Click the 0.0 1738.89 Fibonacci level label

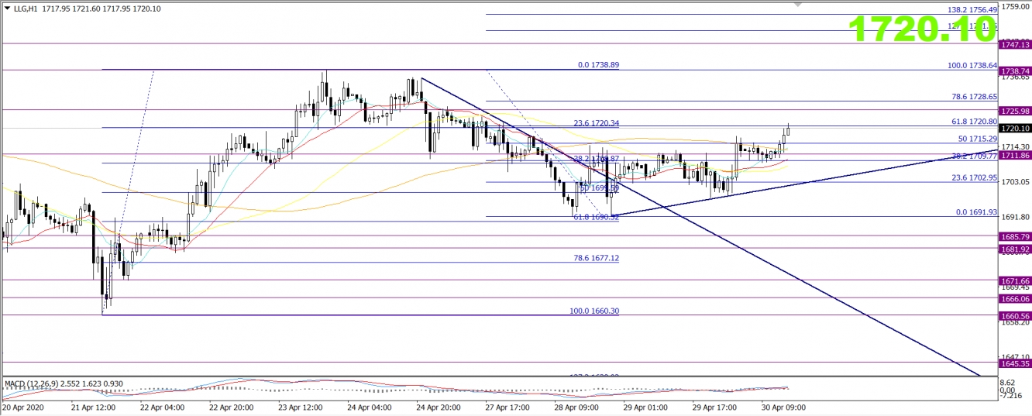click(x=598, y=65)
